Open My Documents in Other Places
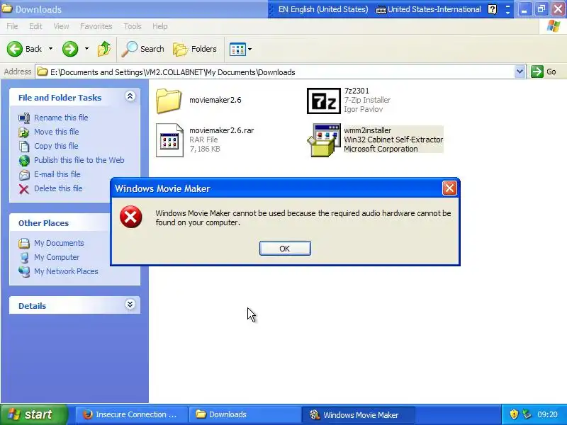Screen dimensions: 567x425 click(59, 243)
